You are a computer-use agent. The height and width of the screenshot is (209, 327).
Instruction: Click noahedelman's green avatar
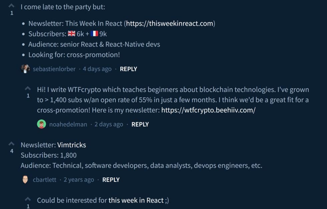(x=41, y=124)
